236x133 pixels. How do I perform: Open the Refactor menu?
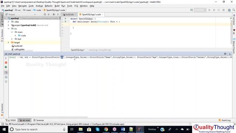pyautogui.click(x=49, y=6)
